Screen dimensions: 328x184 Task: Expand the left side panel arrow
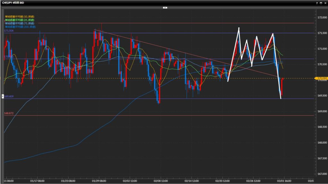[x=3, y=96]
